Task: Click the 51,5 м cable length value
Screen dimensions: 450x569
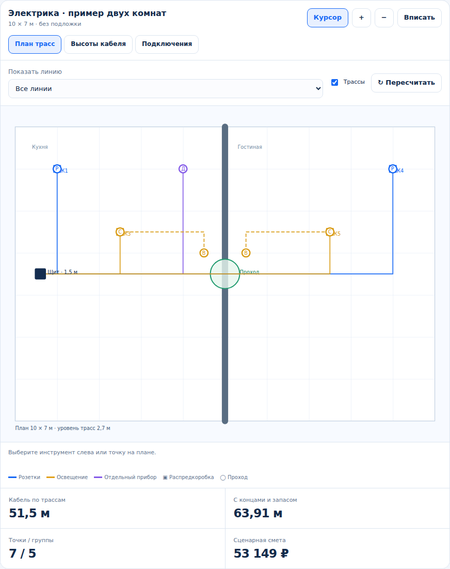Action: click(29, 513)
